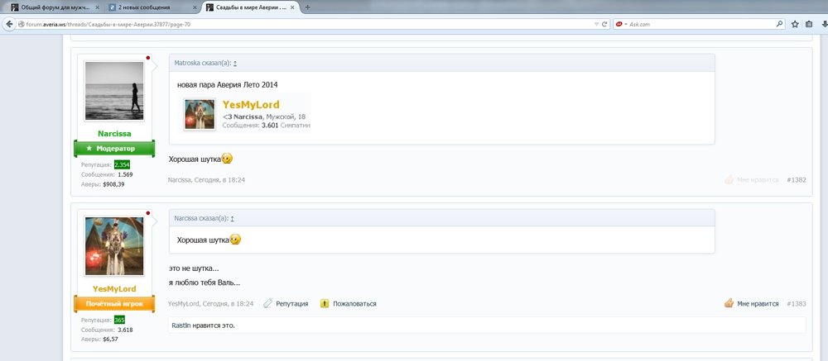
Task: Click the search magnifier icon in the Ask.com box
Action: click(779, 24)
